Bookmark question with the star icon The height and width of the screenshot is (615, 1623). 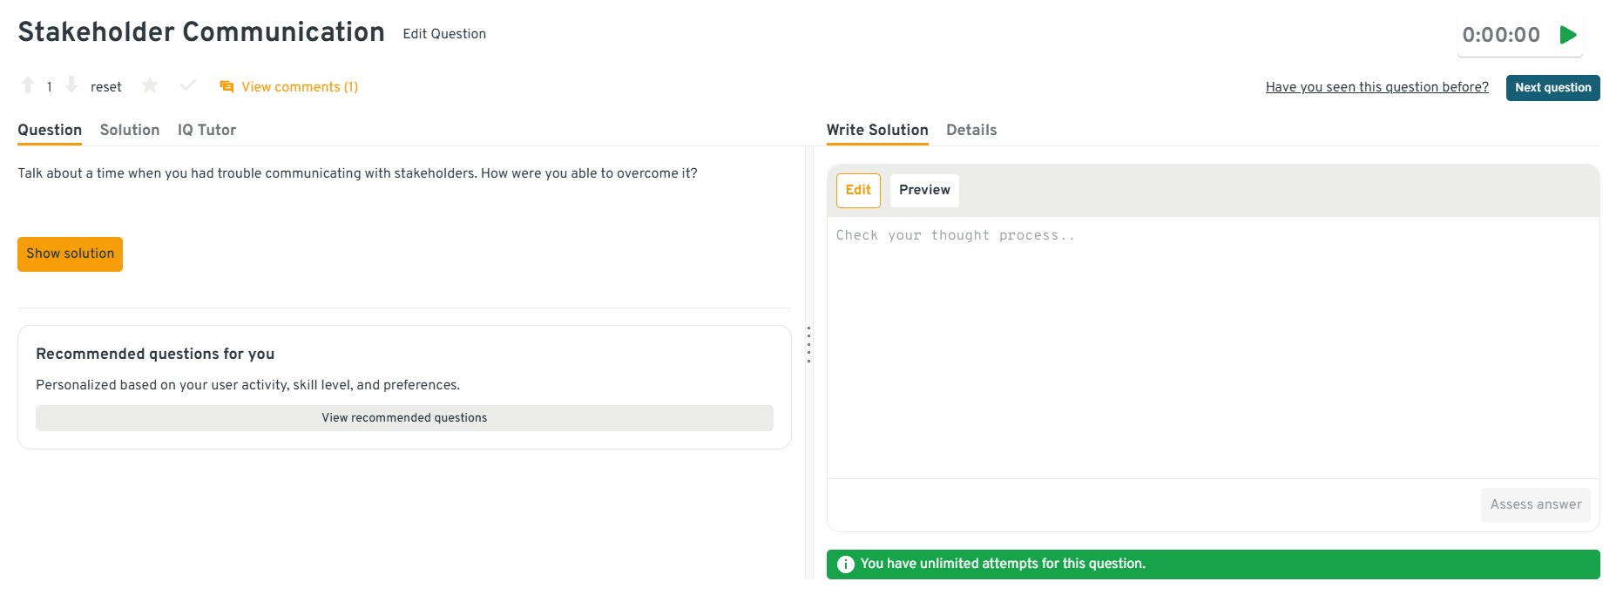(x=150, y=85)
